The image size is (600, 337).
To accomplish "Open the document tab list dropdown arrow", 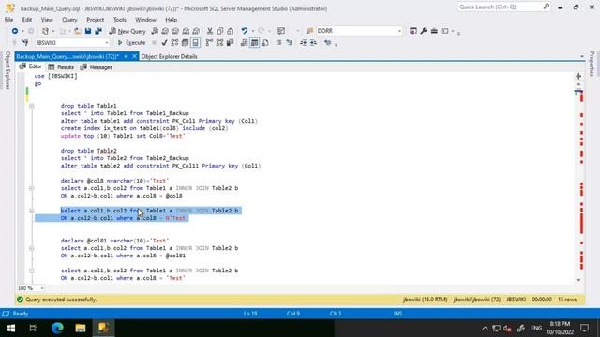I will coord(582,56).
